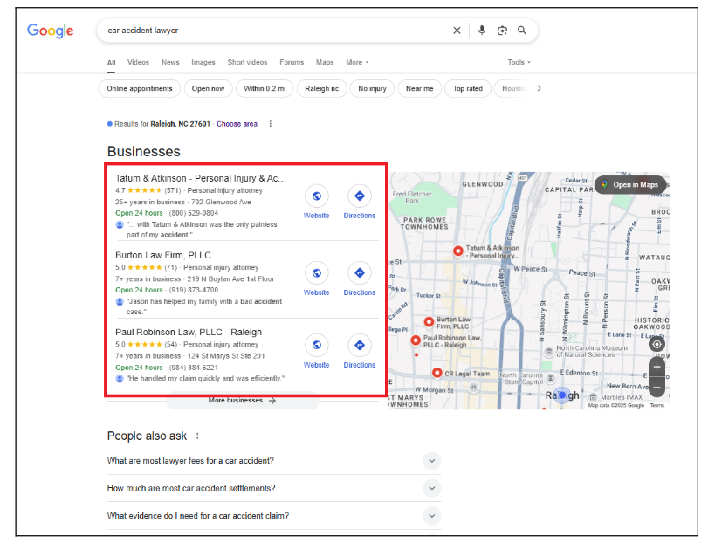The image size is (715, 543).
Task: Apply the No injury filter chip
Action: (372, 88)
